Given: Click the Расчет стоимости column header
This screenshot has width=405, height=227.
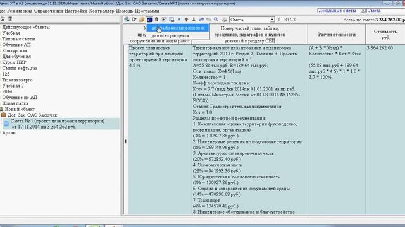Looking at the screenshot, I should tap(337, 34).
